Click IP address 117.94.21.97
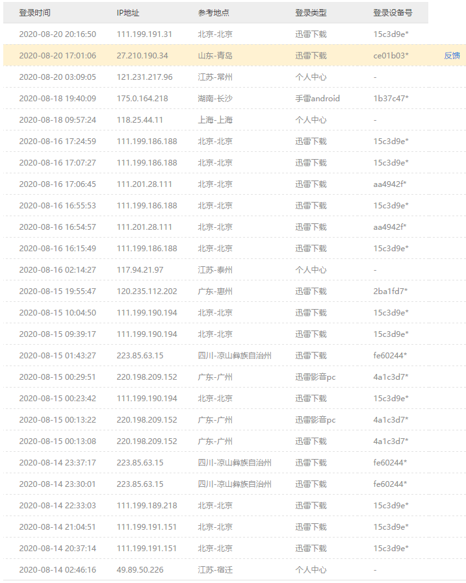This screenshot has width=466, height=583. point(140,270)
